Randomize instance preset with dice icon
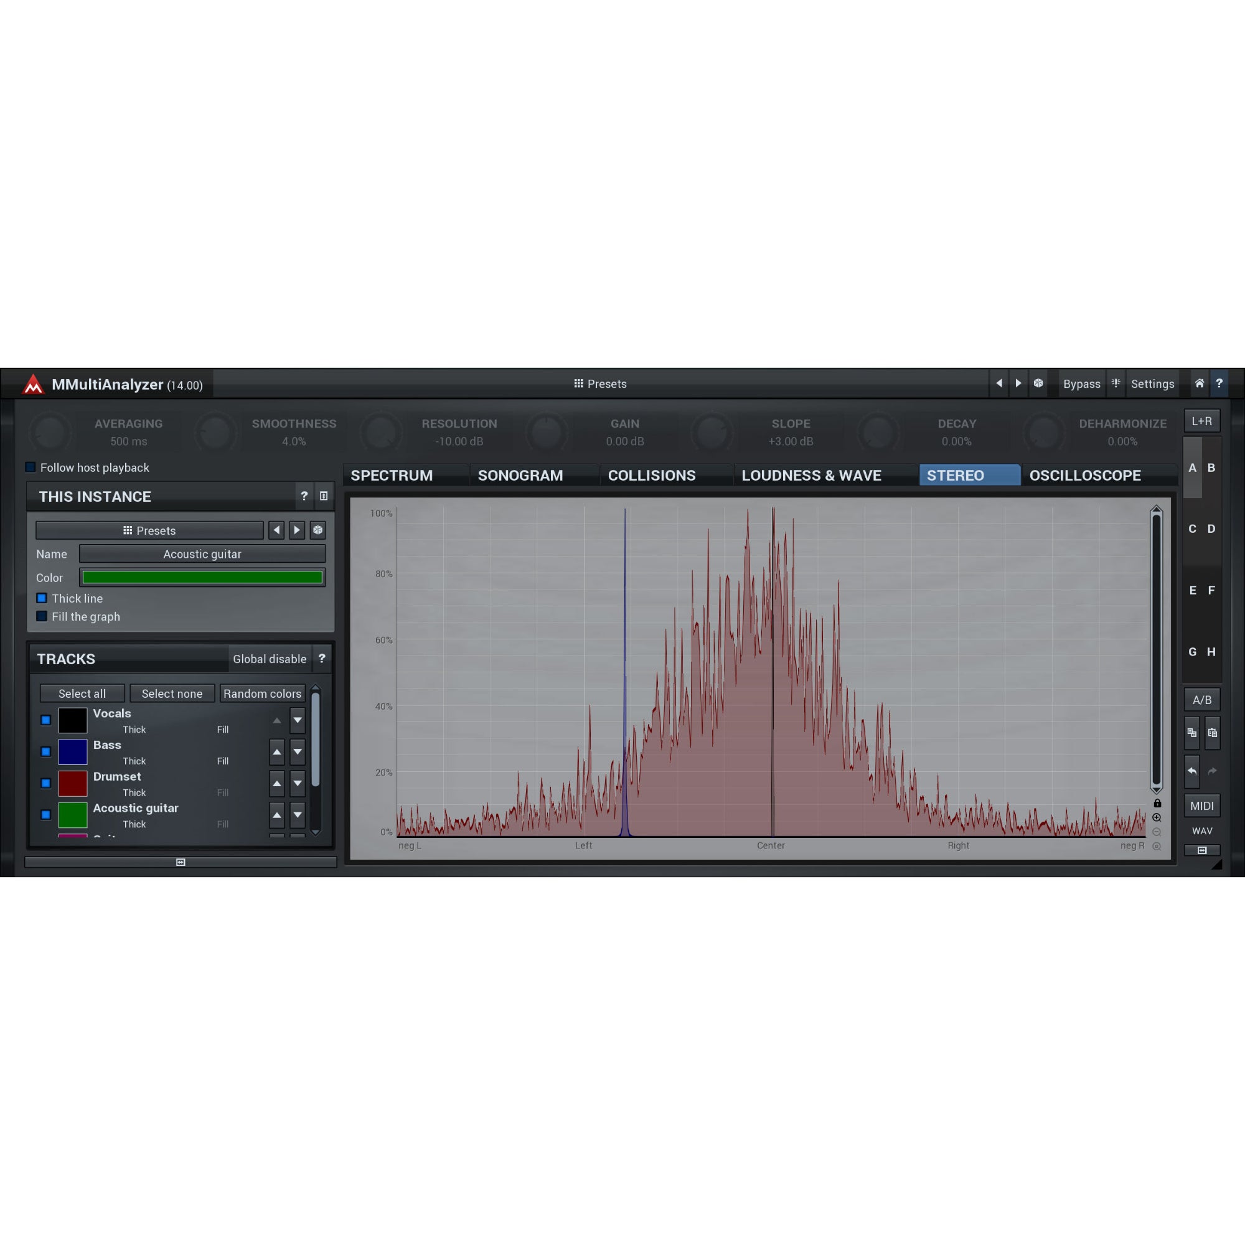This screenshot has height=1245, width=1245. (317, 530)
